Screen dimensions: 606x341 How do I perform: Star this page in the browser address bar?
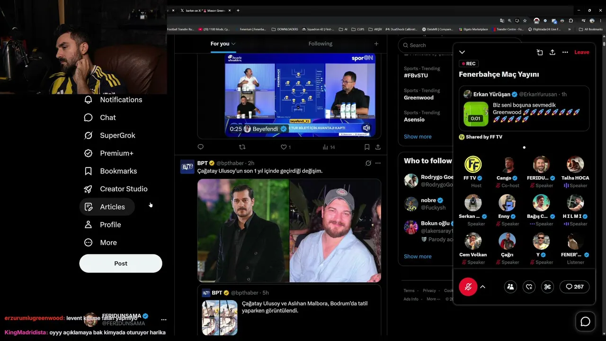[525, 21]
